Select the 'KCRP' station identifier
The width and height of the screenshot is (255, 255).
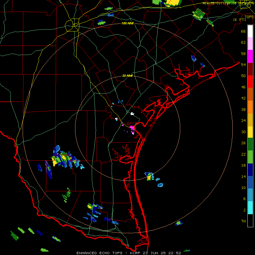pyautogui.click(x=135, y=253)
